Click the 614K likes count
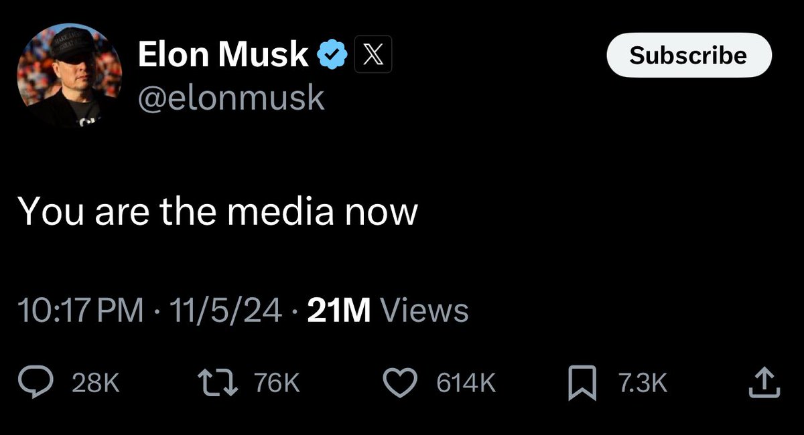 pyautogui.click(x=466, y=383)
